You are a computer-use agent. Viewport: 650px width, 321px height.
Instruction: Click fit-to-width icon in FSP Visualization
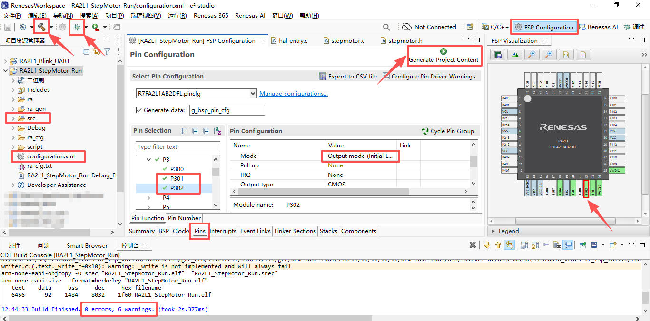[583, 55]
